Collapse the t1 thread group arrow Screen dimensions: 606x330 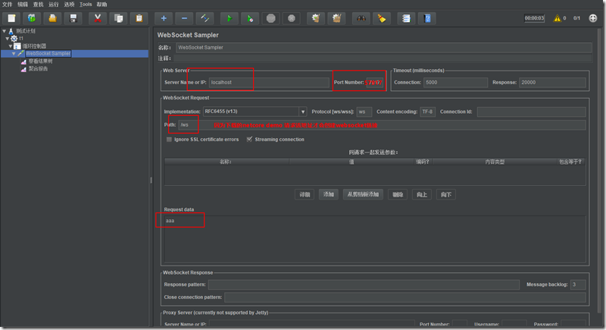8,39
